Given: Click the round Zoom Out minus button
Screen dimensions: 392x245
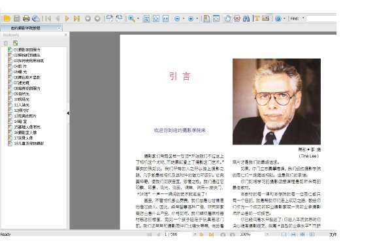Looking at the screenshot, I should coord(177,19).
